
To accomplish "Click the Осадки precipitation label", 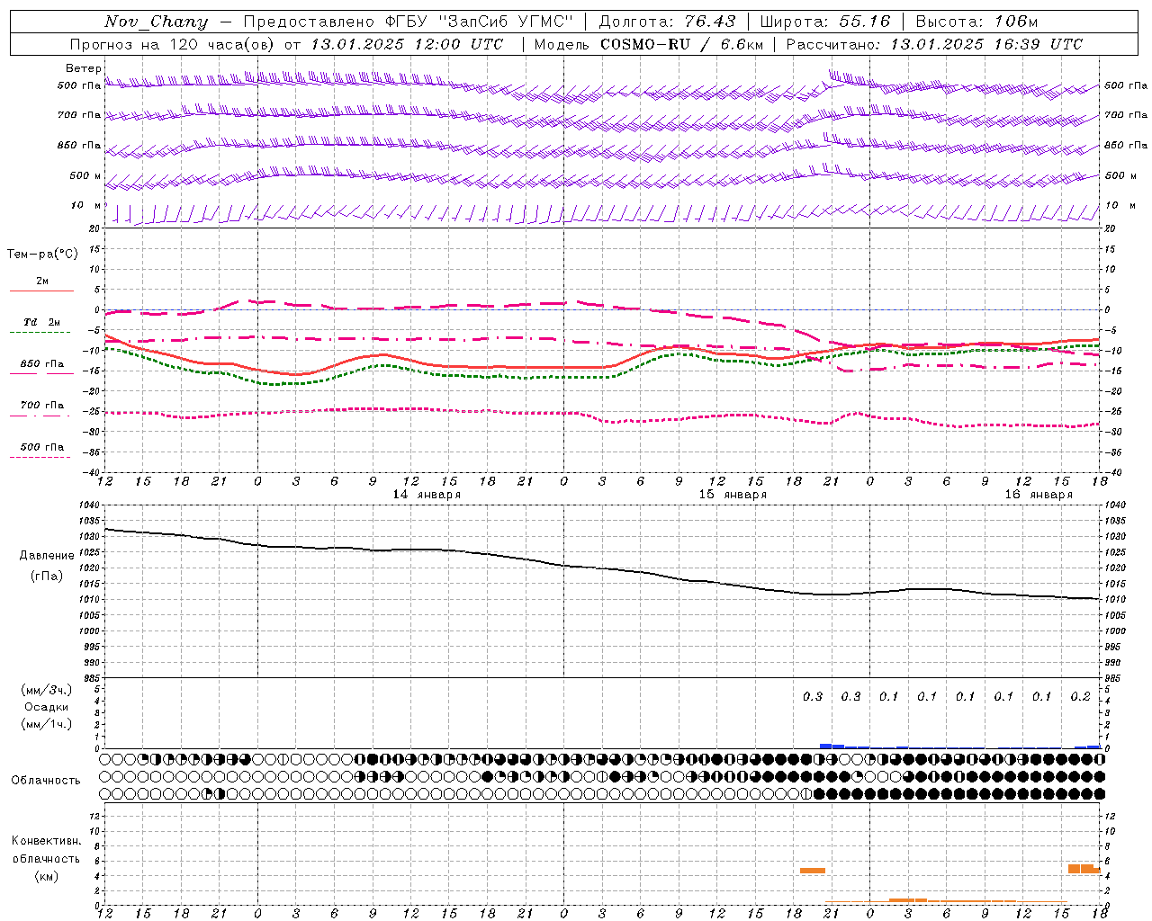I will tap(46, 707).
